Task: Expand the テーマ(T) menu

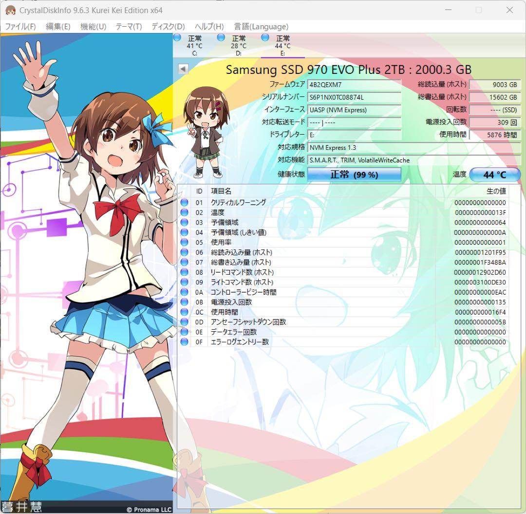Action: click(x=129, y=27)
